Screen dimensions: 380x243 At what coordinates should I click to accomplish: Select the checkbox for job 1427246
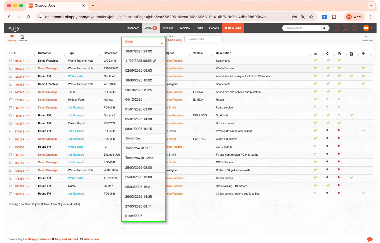11,76
